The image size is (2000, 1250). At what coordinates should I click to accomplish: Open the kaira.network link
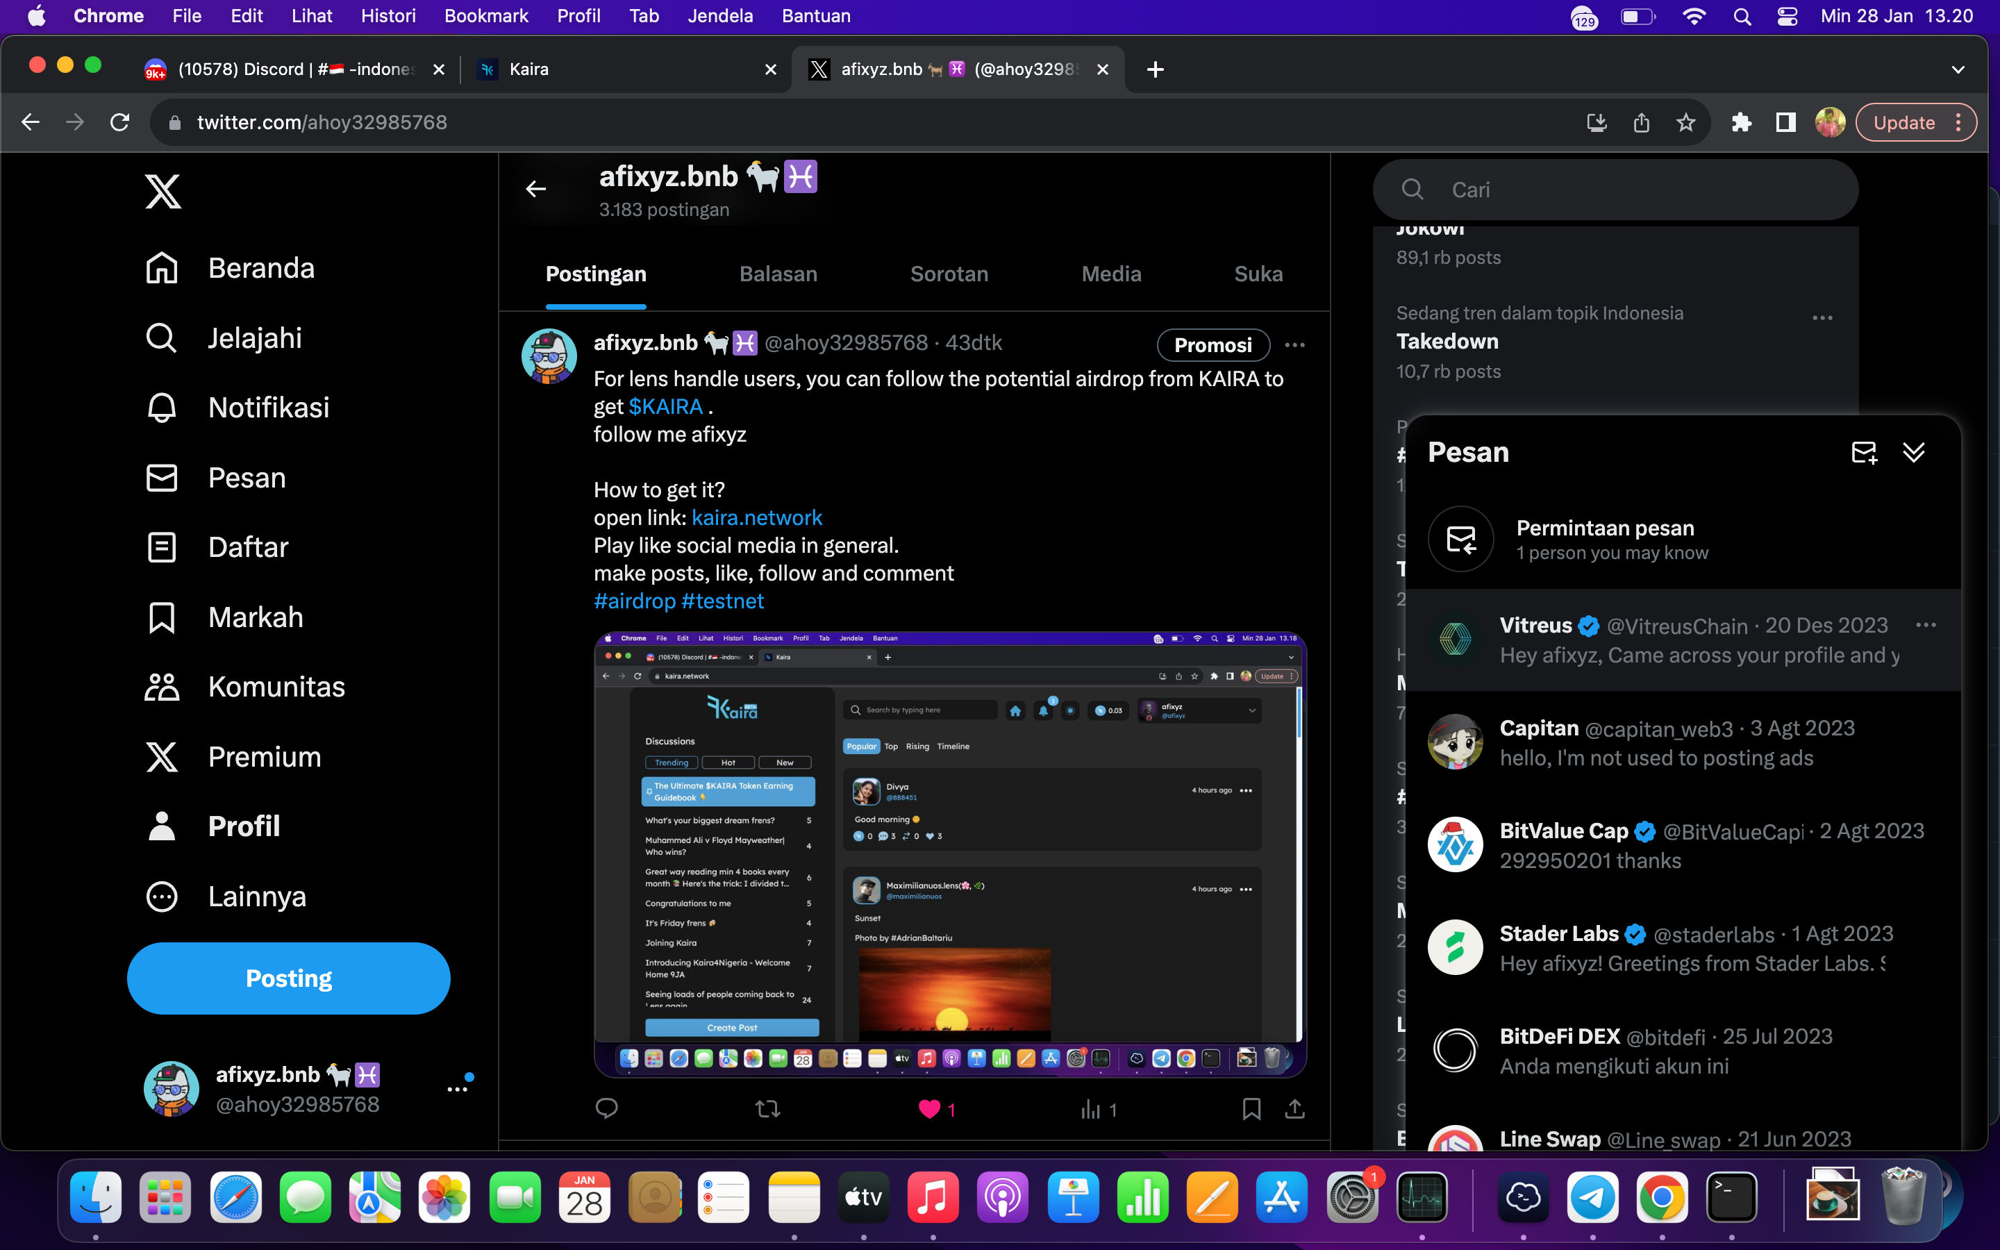coord(756,517)
